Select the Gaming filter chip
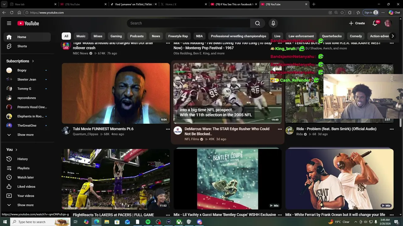 pyautogui.click(x=116, y=36)
